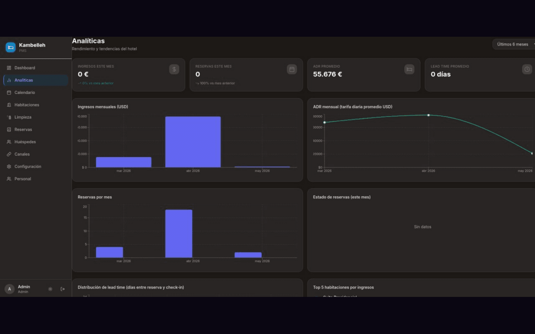The width and height of the screenshot is (535, 334).
Task: Click the abr 2026 point on ADR line
Action: tap(428, 115)
